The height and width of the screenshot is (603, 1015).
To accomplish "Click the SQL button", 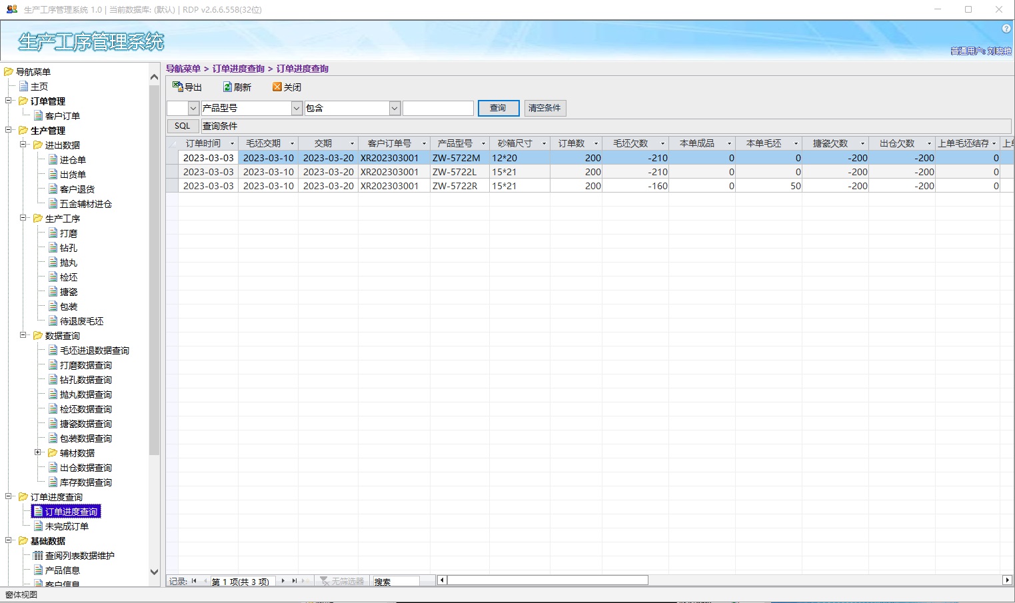I will pyautogui.click(x=183, y=126).
